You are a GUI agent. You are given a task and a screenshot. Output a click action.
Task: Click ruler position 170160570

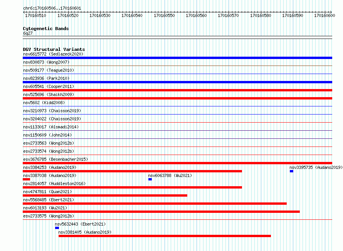tap(228, 15)
